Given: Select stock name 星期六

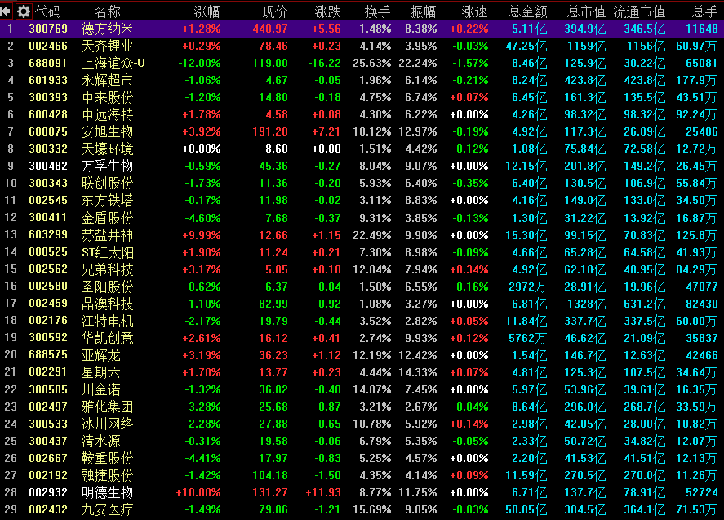Looking at the screenshot, I should 100,372.
